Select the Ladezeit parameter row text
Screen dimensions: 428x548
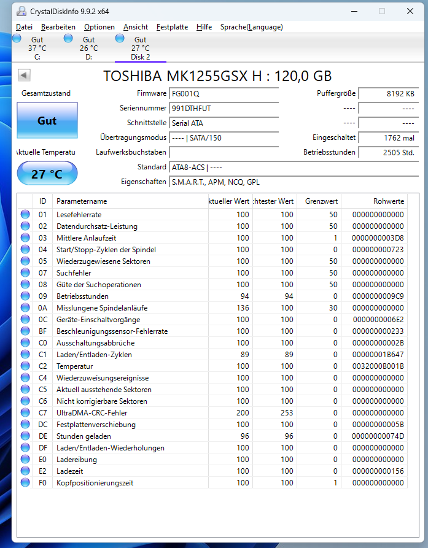69,471
